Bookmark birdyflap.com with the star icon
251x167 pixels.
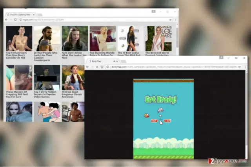pyautogui.click(x=240, y=67)
